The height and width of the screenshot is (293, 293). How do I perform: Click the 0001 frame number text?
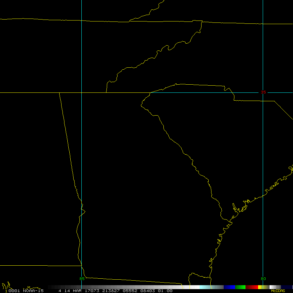click(14, 291)
